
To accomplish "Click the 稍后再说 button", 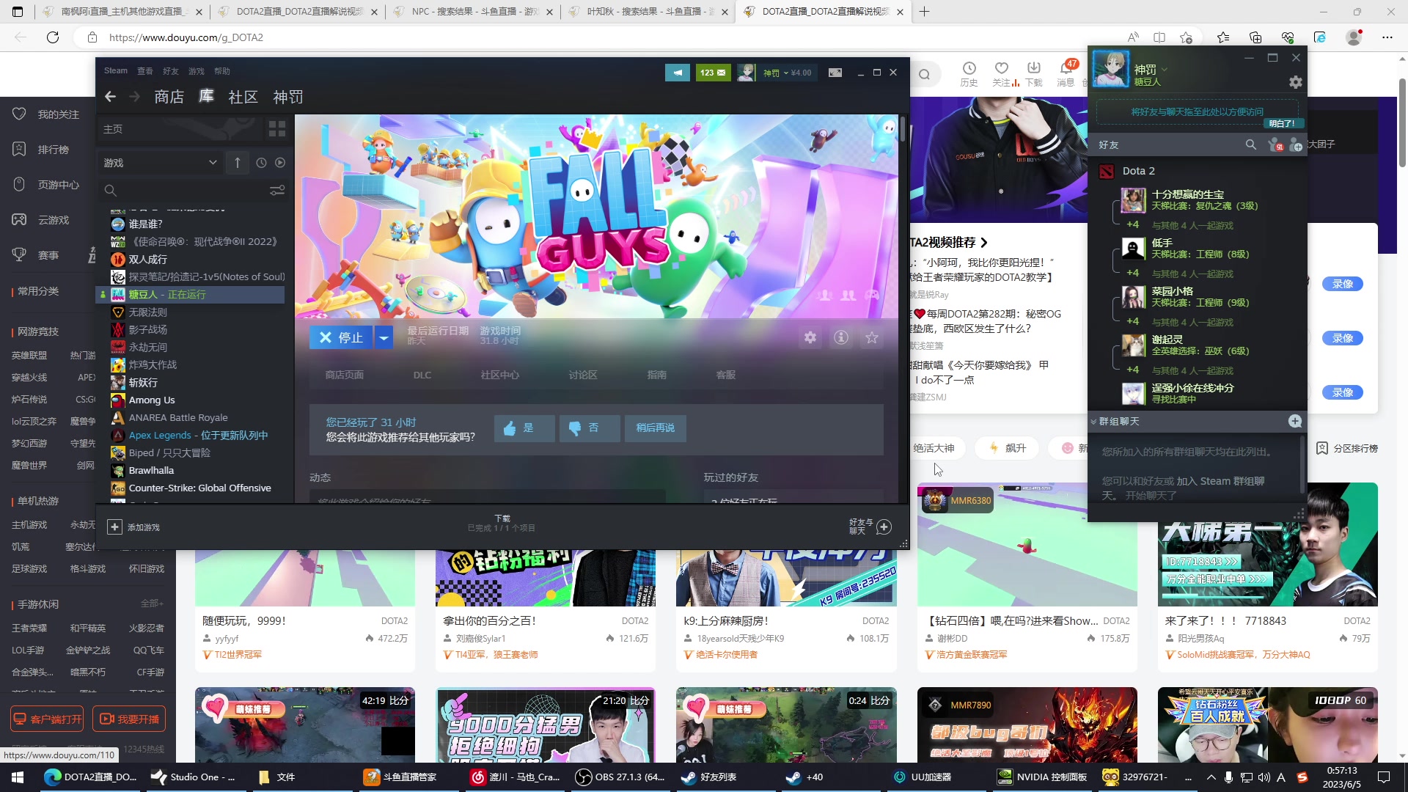I will (656, 428).
